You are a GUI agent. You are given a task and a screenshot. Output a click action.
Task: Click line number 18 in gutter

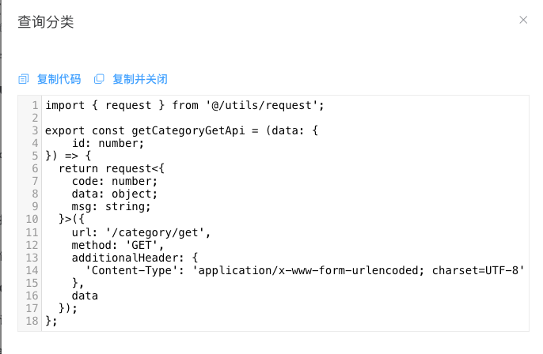pyautogui.click(x=32, y=321)
